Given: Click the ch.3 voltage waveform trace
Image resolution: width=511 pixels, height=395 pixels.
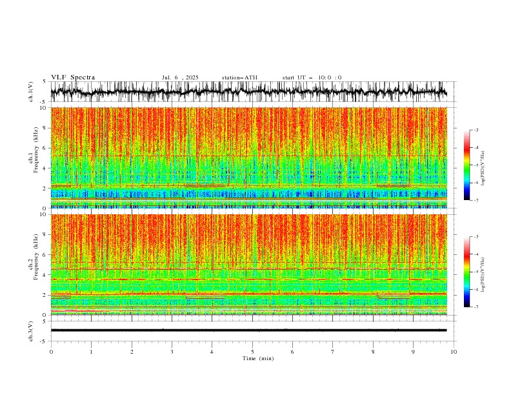Looking at the screenshot, I should 248,330.
